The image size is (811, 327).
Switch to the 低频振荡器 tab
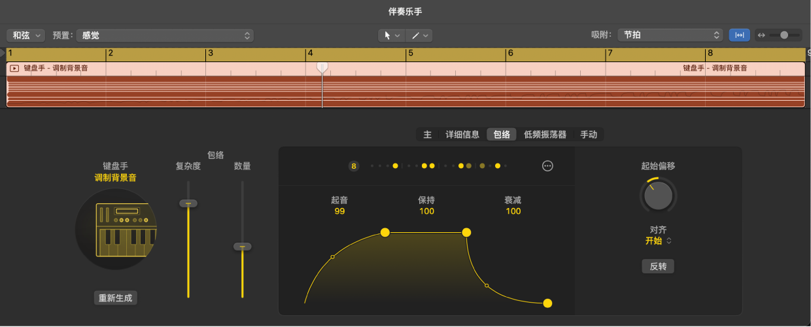pos(545,135)
